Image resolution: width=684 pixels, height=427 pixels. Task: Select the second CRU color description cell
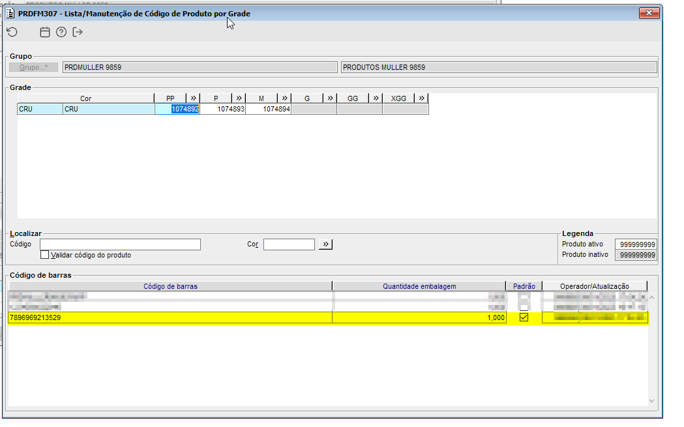coord(109,109)
